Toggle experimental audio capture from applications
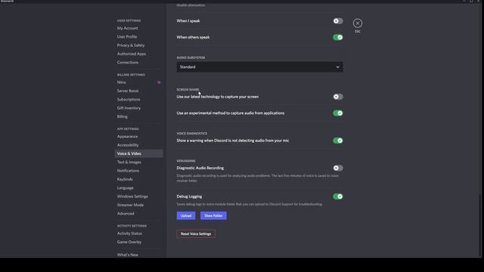 338,113
